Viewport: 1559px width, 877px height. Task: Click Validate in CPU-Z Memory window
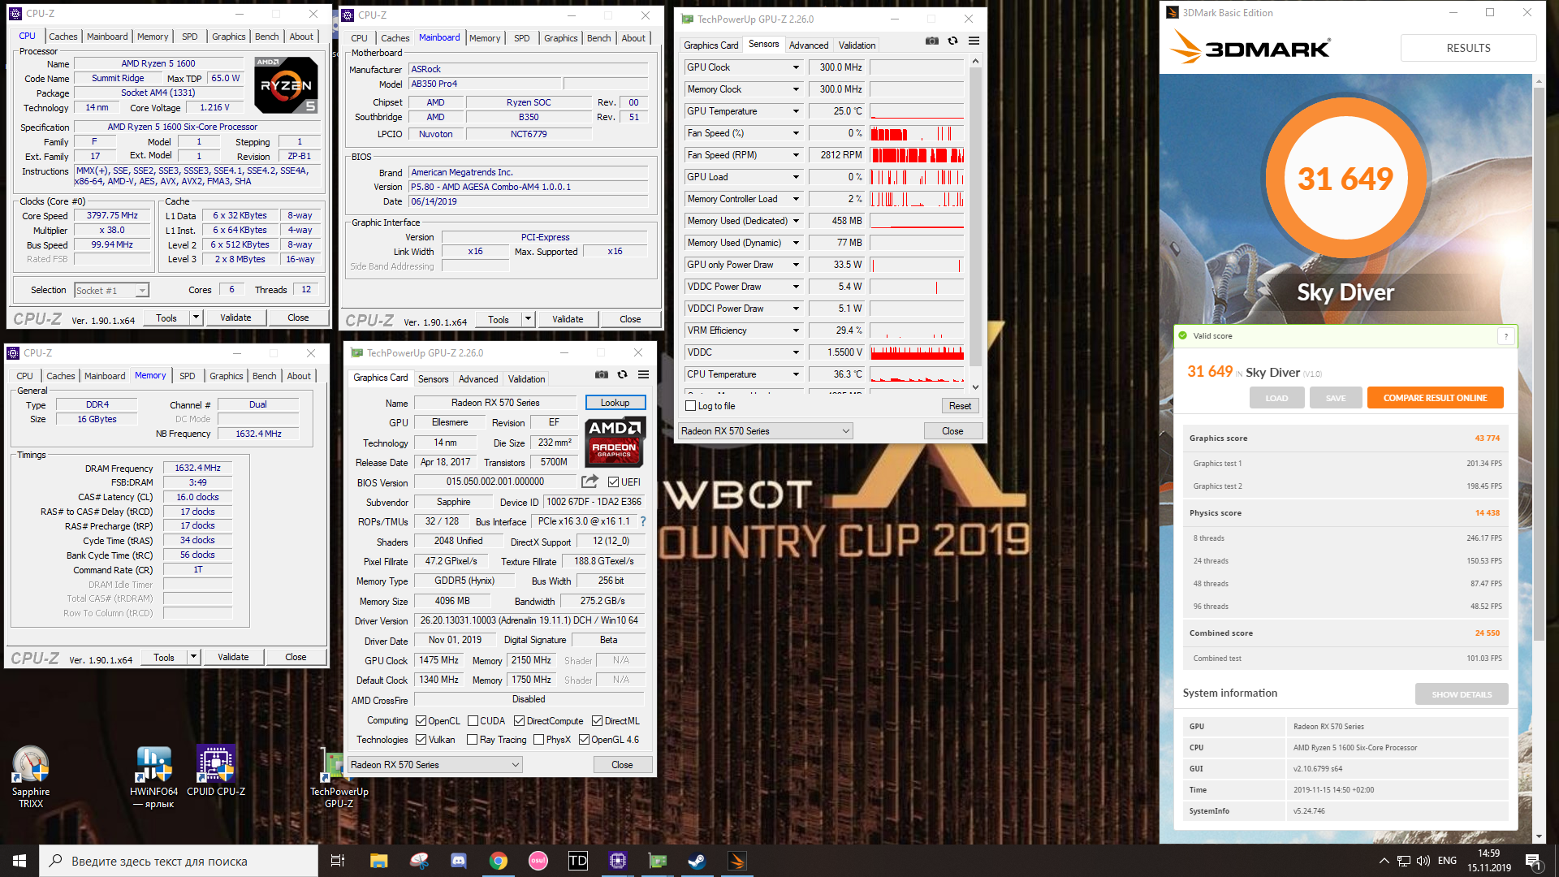point(233,657)
